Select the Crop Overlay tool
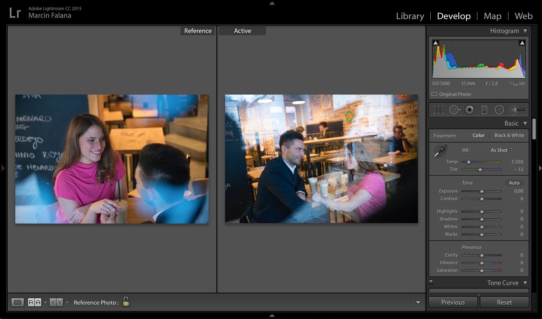The image size is (542, 319). click(438, 110)
